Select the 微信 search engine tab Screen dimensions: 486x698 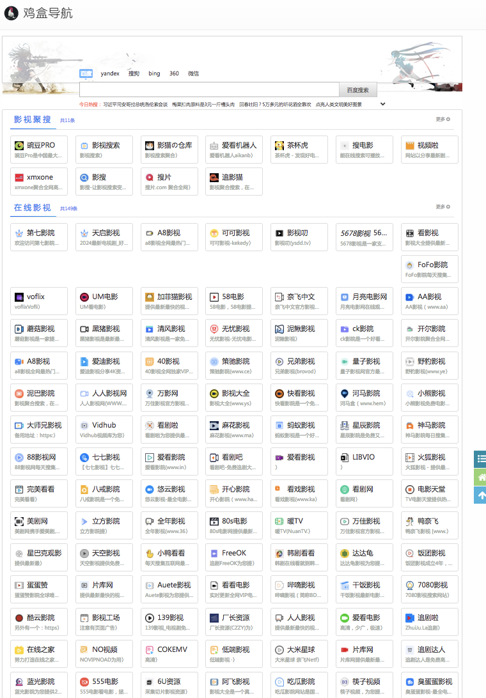(193, 74)
